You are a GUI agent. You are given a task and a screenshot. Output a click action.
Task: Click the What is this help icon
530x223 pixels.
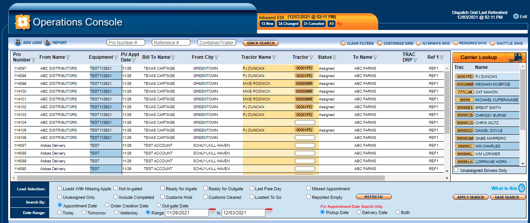(x=521, y=188)
